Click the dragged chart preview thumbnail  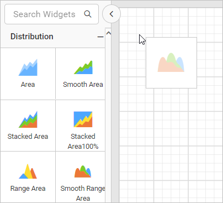tap(171, 63)
